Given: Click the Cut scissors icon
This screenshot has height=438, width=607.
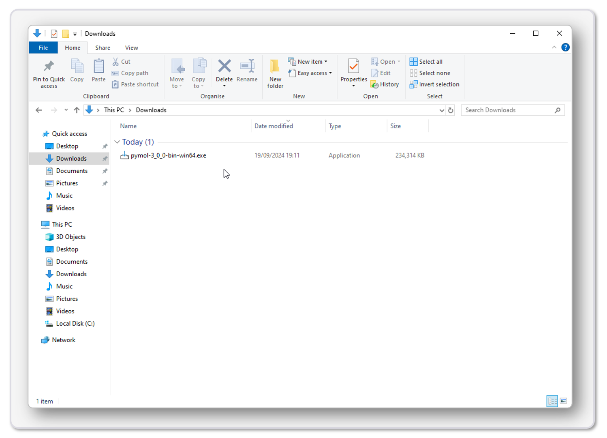Looking at the screenshot, I should point(115,62).
